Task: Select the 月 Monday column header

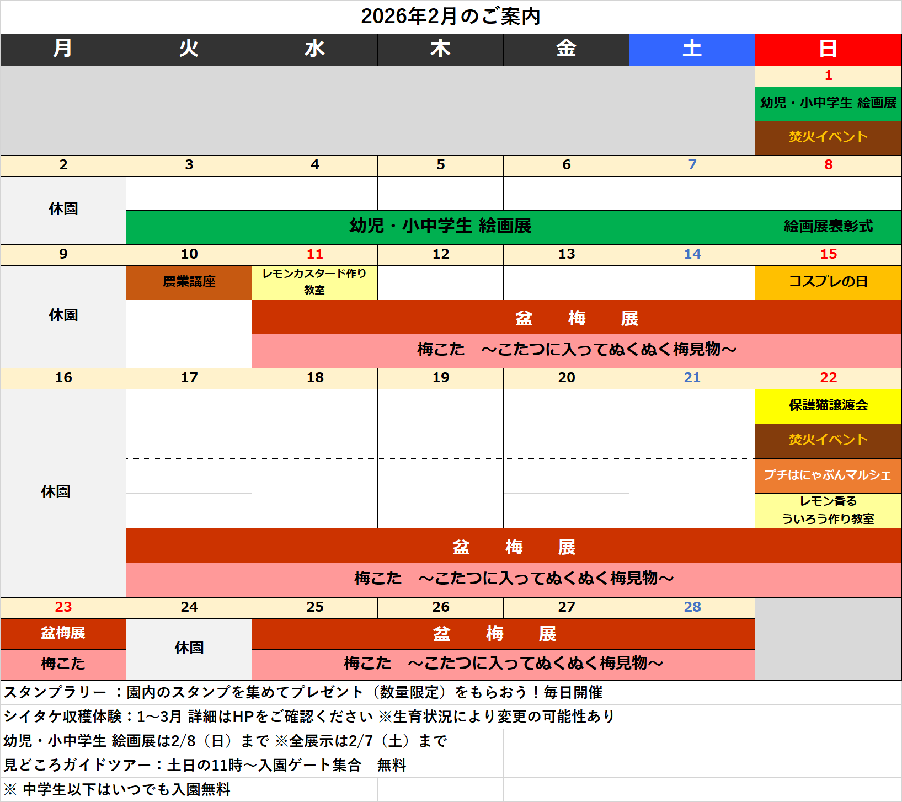Action: [x=63, y=49]
